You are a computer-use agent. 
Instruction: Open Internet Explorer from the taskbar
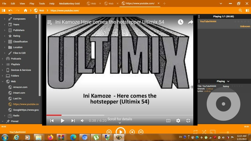16,137
